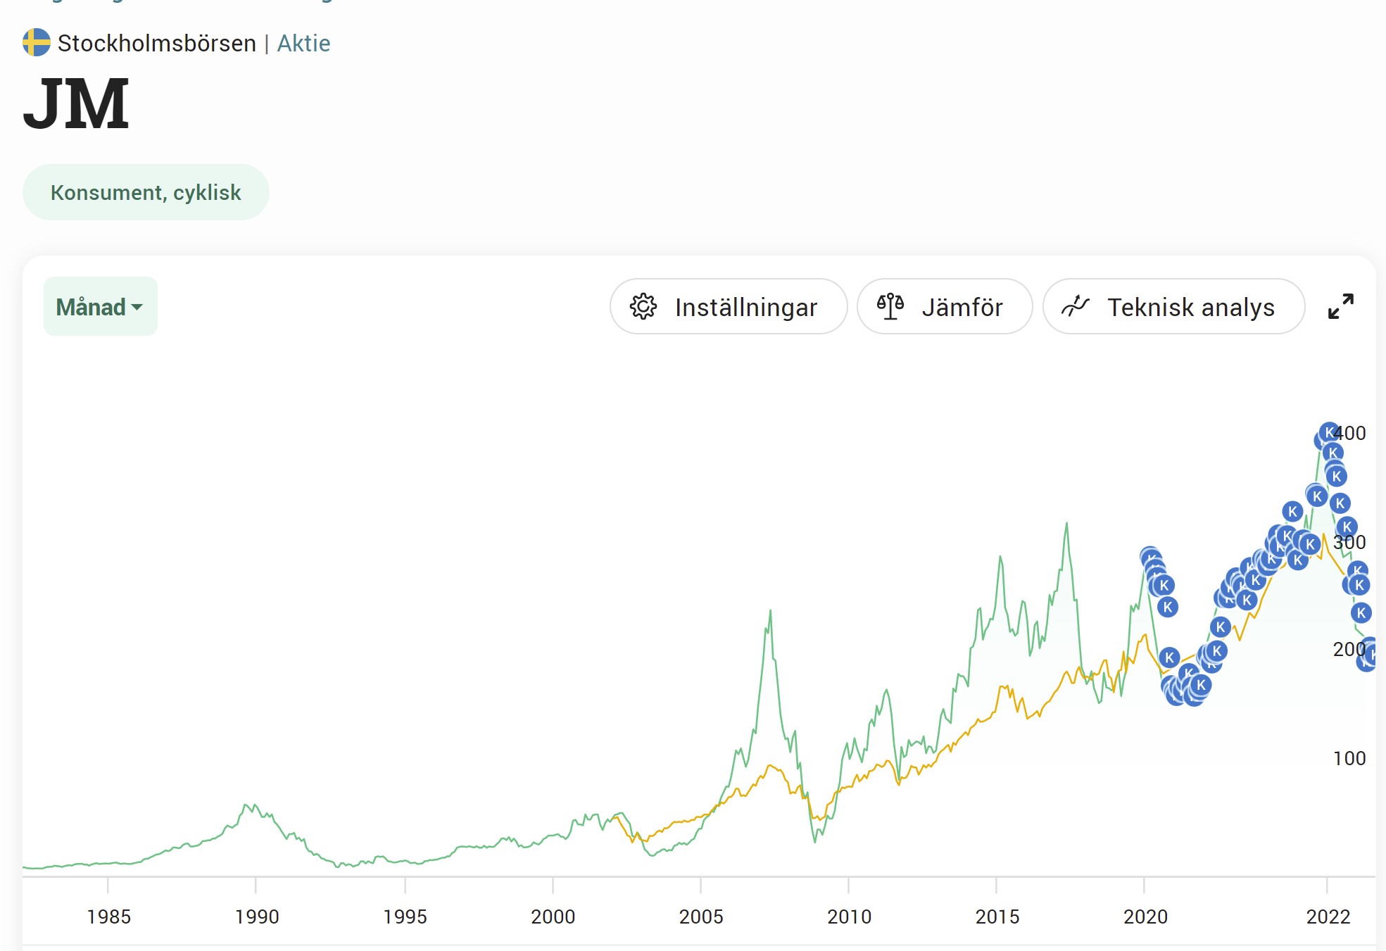Screen dimensions: 1386x951
Task: Click the 1990 year label on axis
Action: [257, 917]
